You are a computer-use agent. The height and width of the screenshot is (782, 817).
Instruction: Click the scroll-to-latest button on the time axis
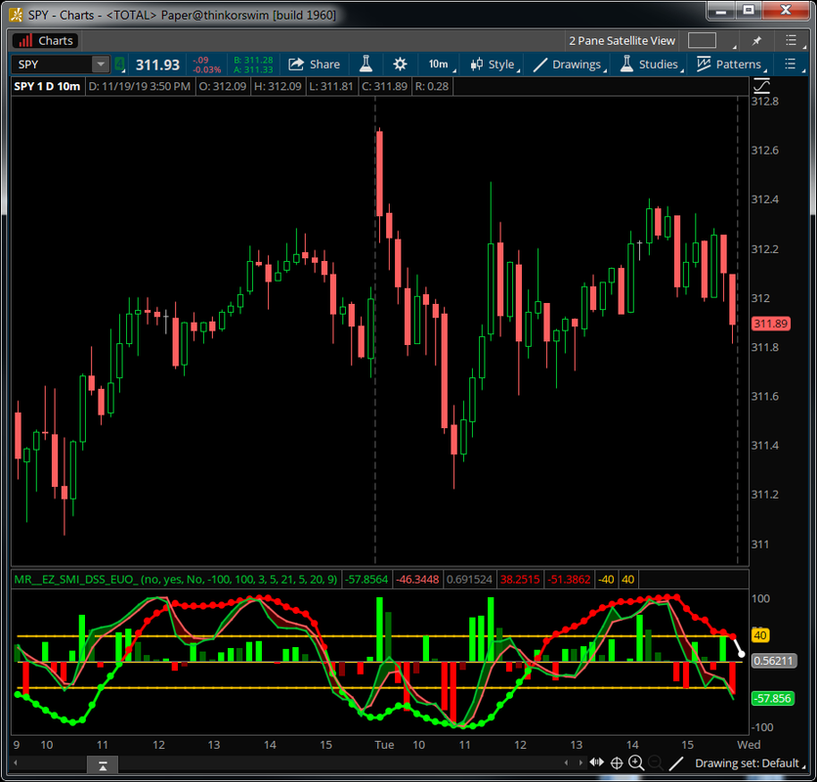click(103, 765)
